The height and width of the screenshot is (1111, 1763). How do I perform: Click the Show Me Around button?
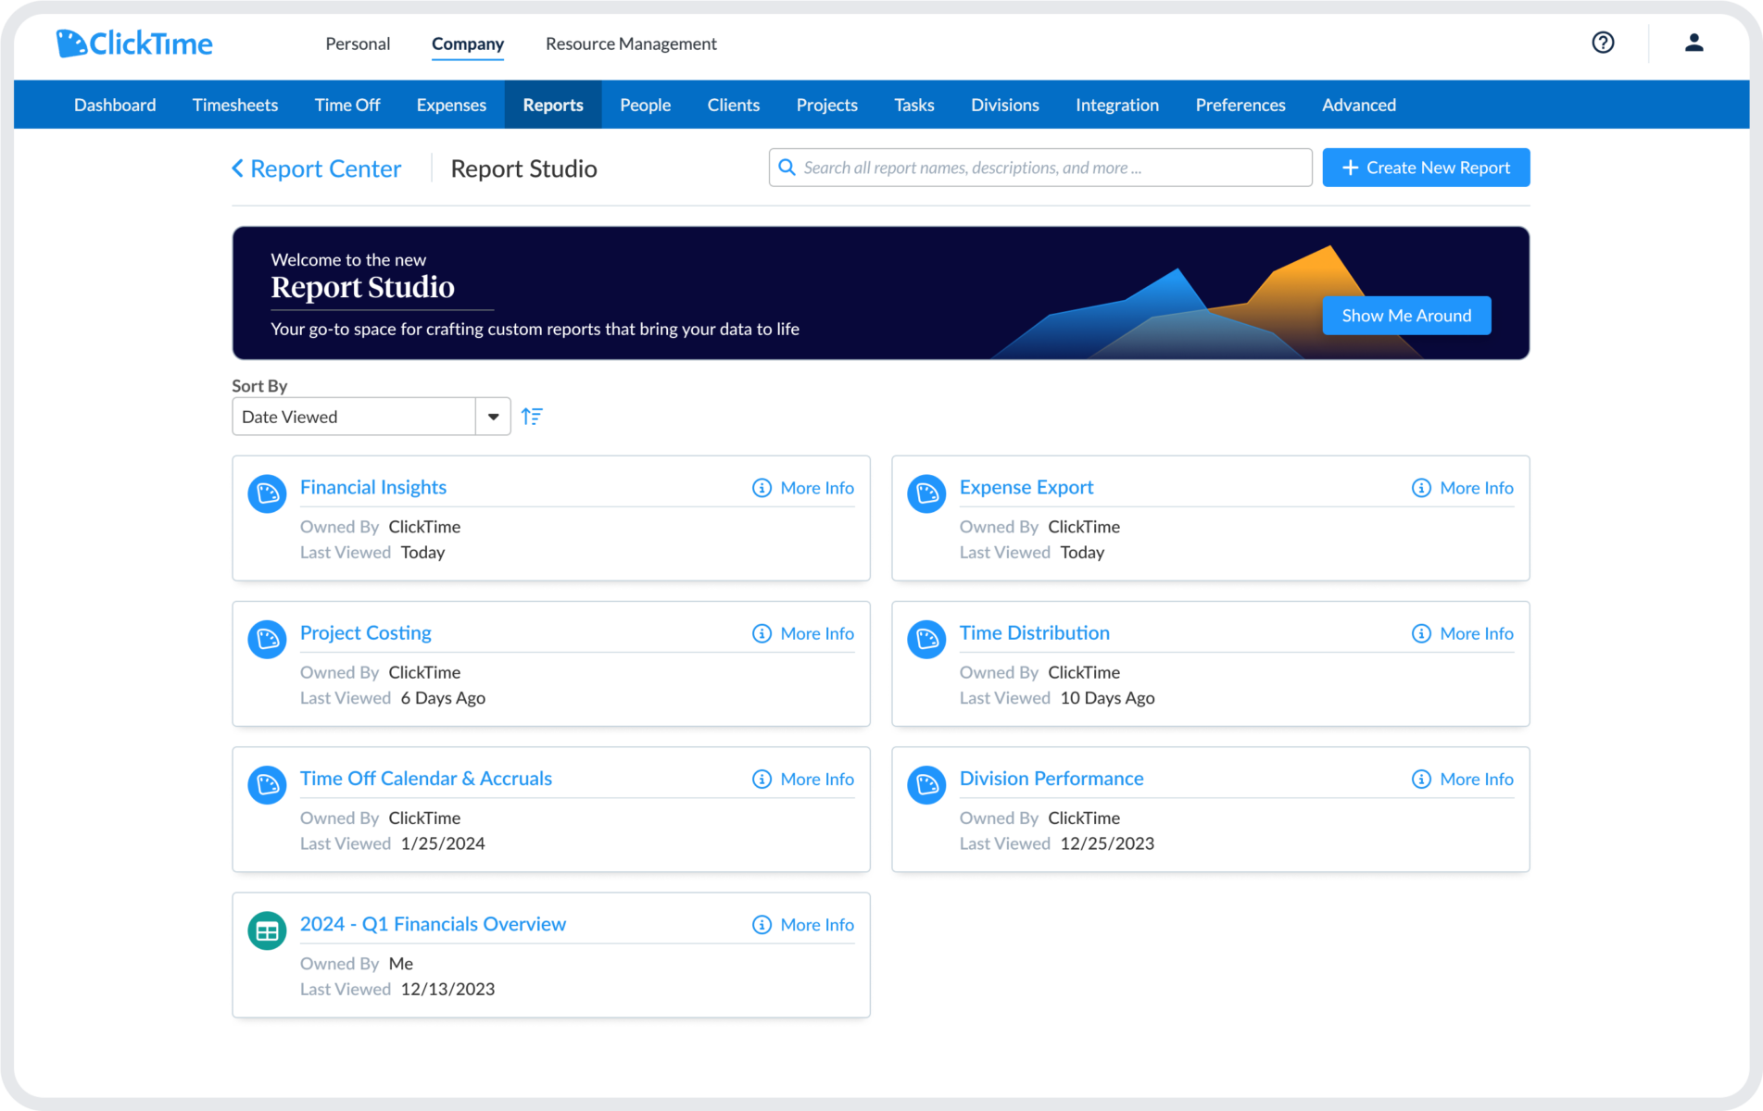tap(1406, 316)
